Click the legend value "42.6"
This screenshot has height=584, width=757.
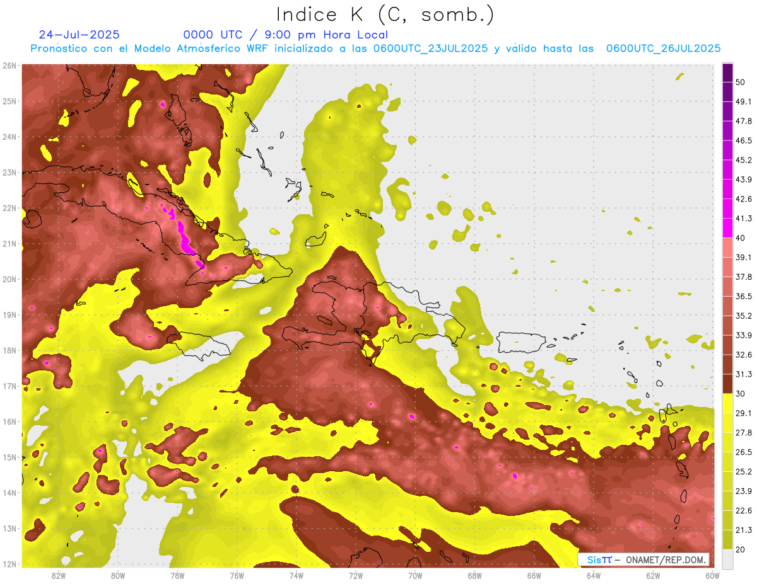point(743,199)
